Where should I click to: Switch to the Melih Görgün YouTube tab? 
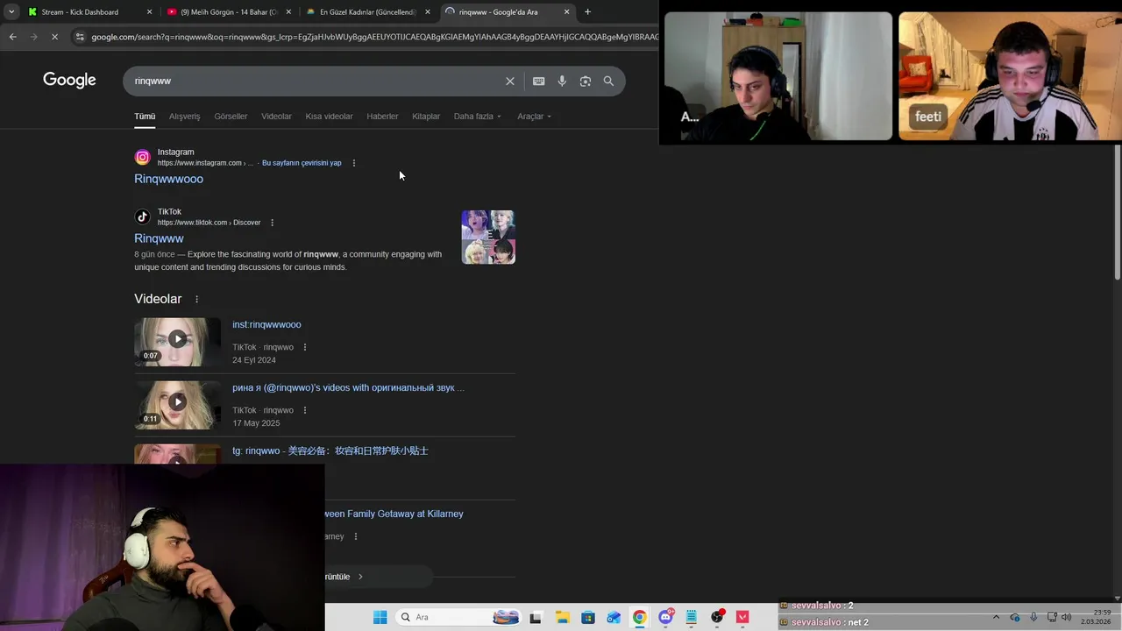[228, 12]
